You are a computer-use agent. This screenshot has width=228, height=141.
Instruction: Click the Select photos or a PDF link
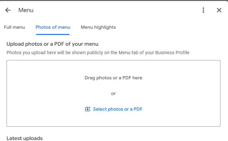coord(118,109)
